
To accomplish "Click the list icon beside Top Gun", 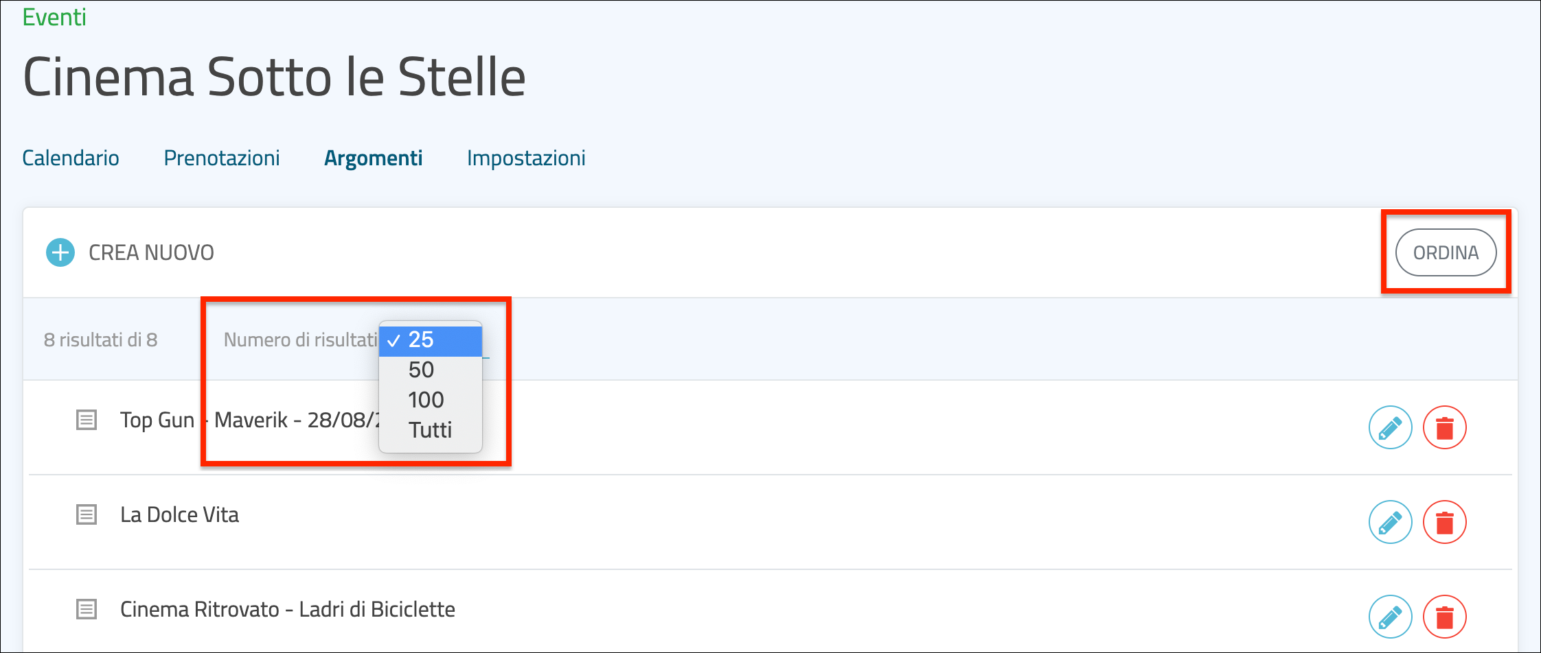I will (87, 420).
